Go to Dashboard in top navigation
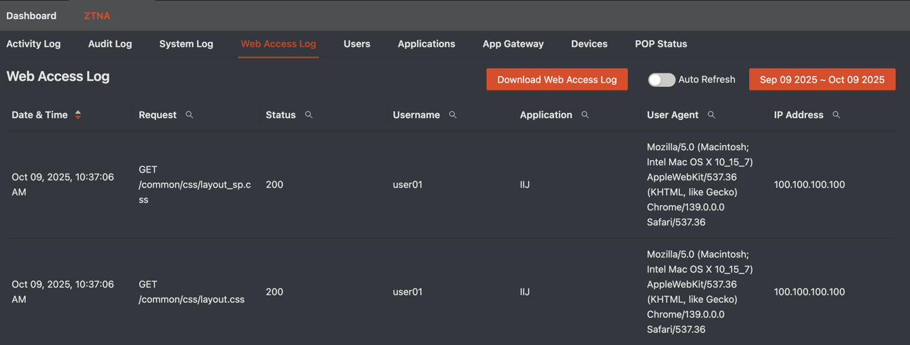Image resolution: width=910 pixels, height=345 pixels. (31, 15)
